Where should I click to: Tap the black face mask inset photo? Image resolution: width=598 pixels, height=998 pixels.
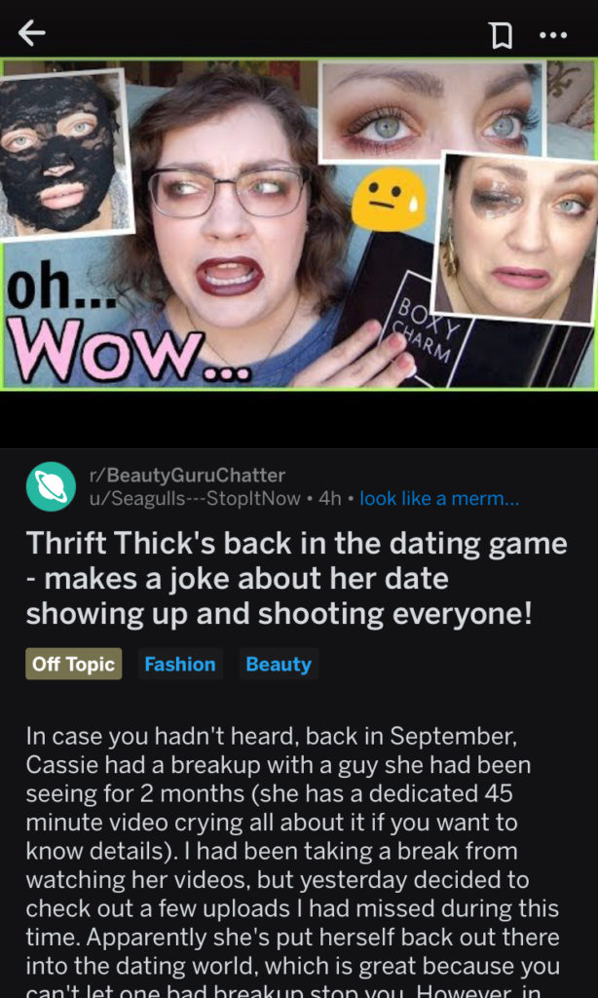tap(63, 155)
